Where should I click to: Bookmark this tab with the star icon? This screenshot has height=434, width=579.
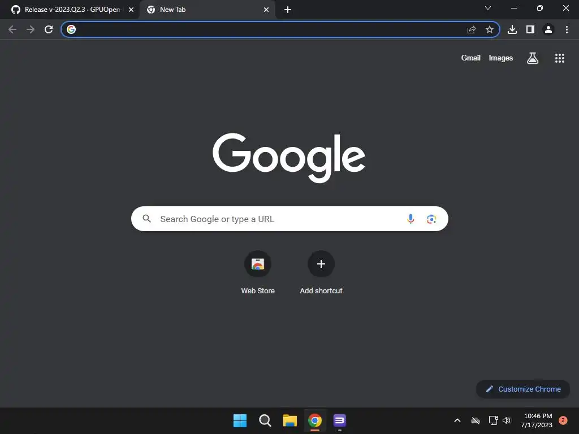coord(490,29)
